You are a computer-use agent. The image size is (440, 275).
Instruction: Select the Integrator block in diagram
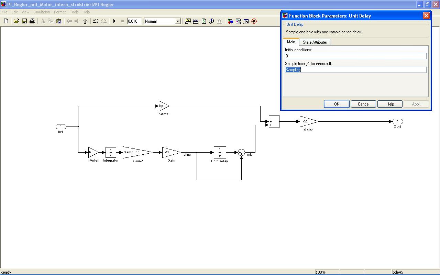[111, 152]
